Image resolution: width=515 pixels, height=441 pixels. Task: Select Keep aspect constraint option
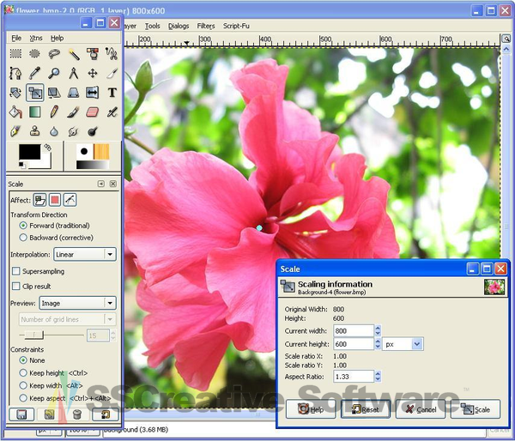coord(65,398)
